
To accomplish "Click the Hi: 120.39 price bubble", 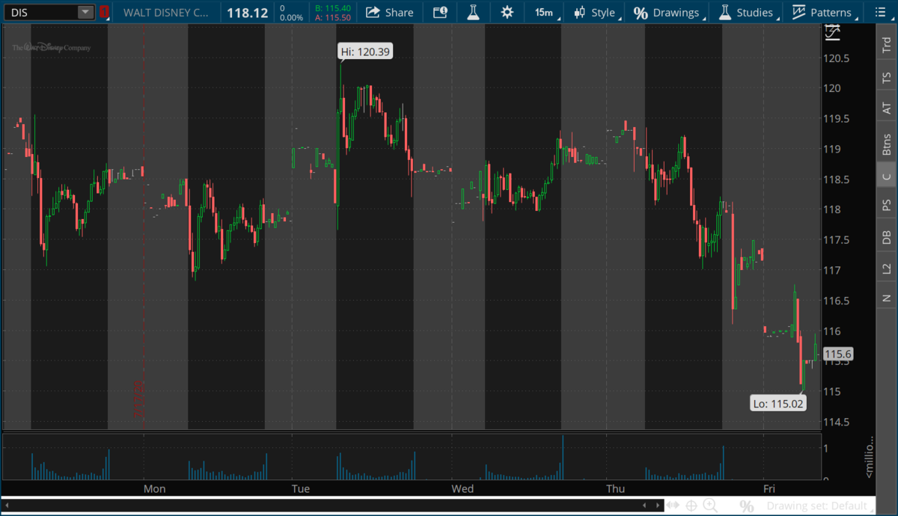I will click(365, 52).
